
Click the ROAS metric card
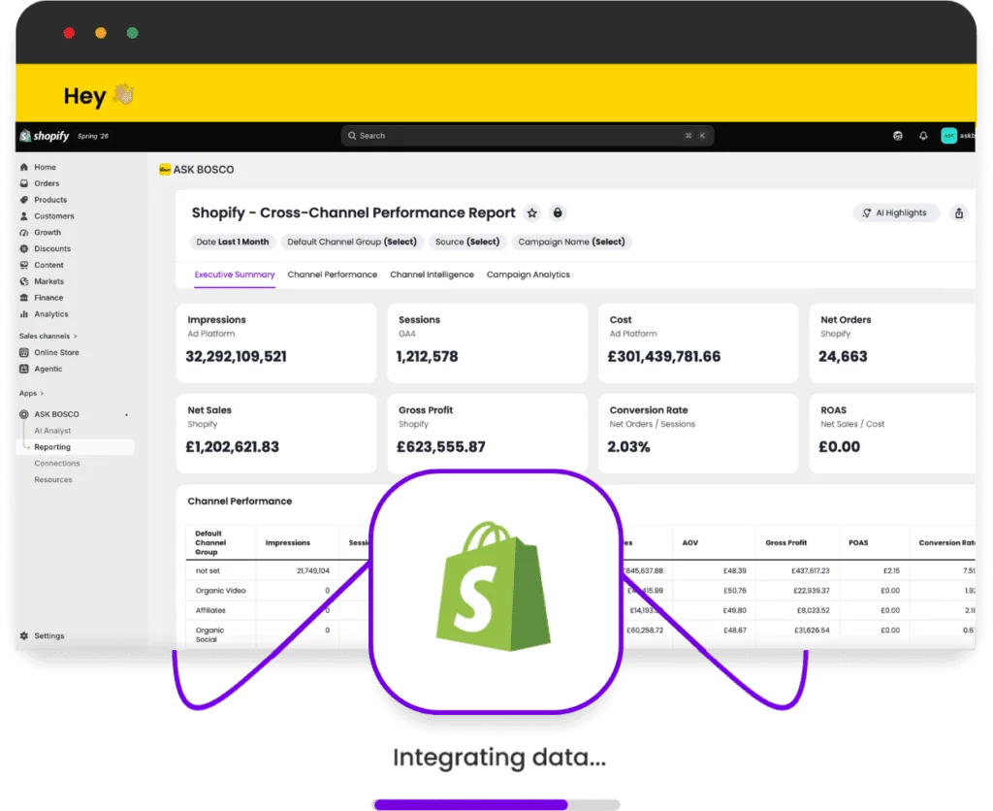coord(893,434)
